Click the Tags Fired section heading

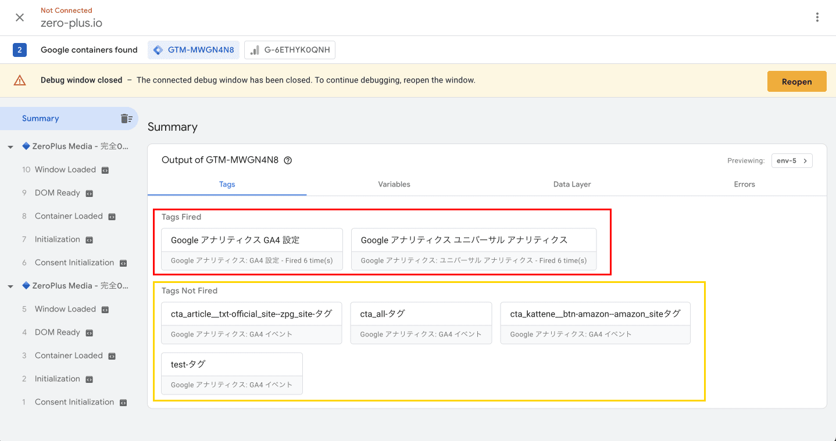pos(181,217)
